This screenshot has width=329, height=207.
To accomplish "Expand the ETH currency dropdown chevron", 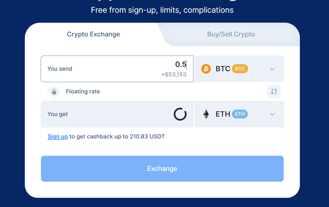I will click(272, 114).
